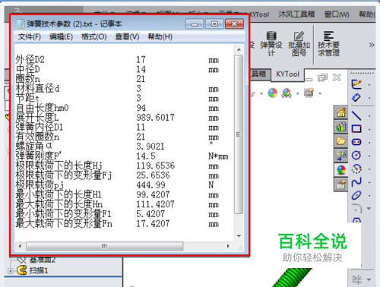Open the 弹簧设计 spring design tool
The image size is (380, 287).
[x=271, y=43]
